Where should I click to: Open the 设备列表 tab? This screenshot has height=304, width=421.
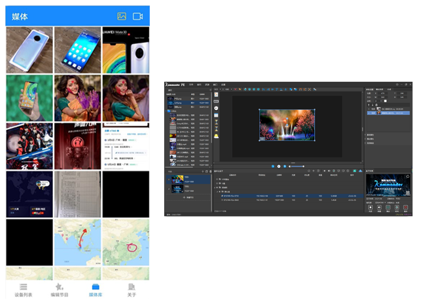[x=23, y=290]
